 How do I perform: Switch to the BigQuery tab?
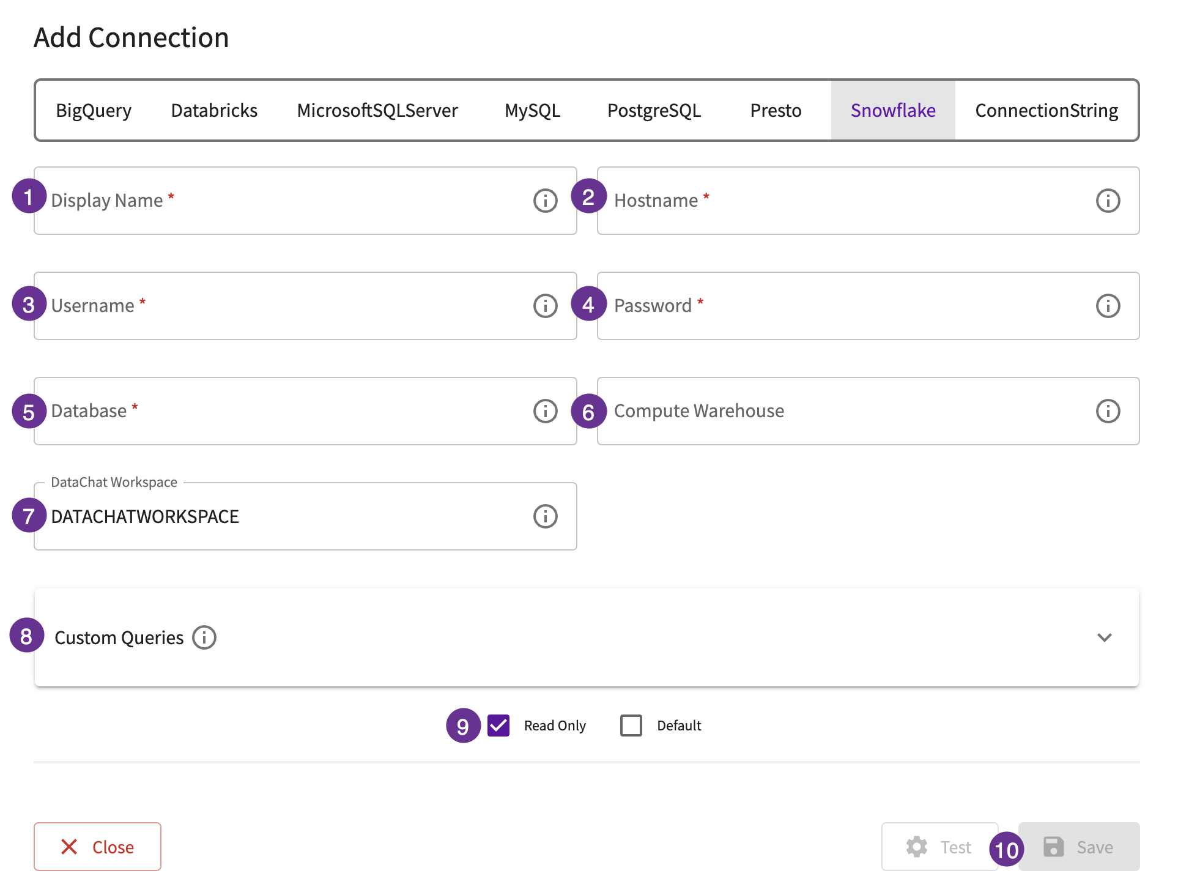point(94,110)
